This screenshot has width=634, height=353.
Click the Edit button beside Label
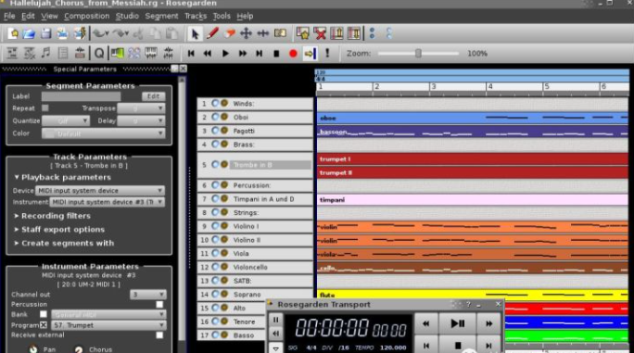(x=153, y=96)
